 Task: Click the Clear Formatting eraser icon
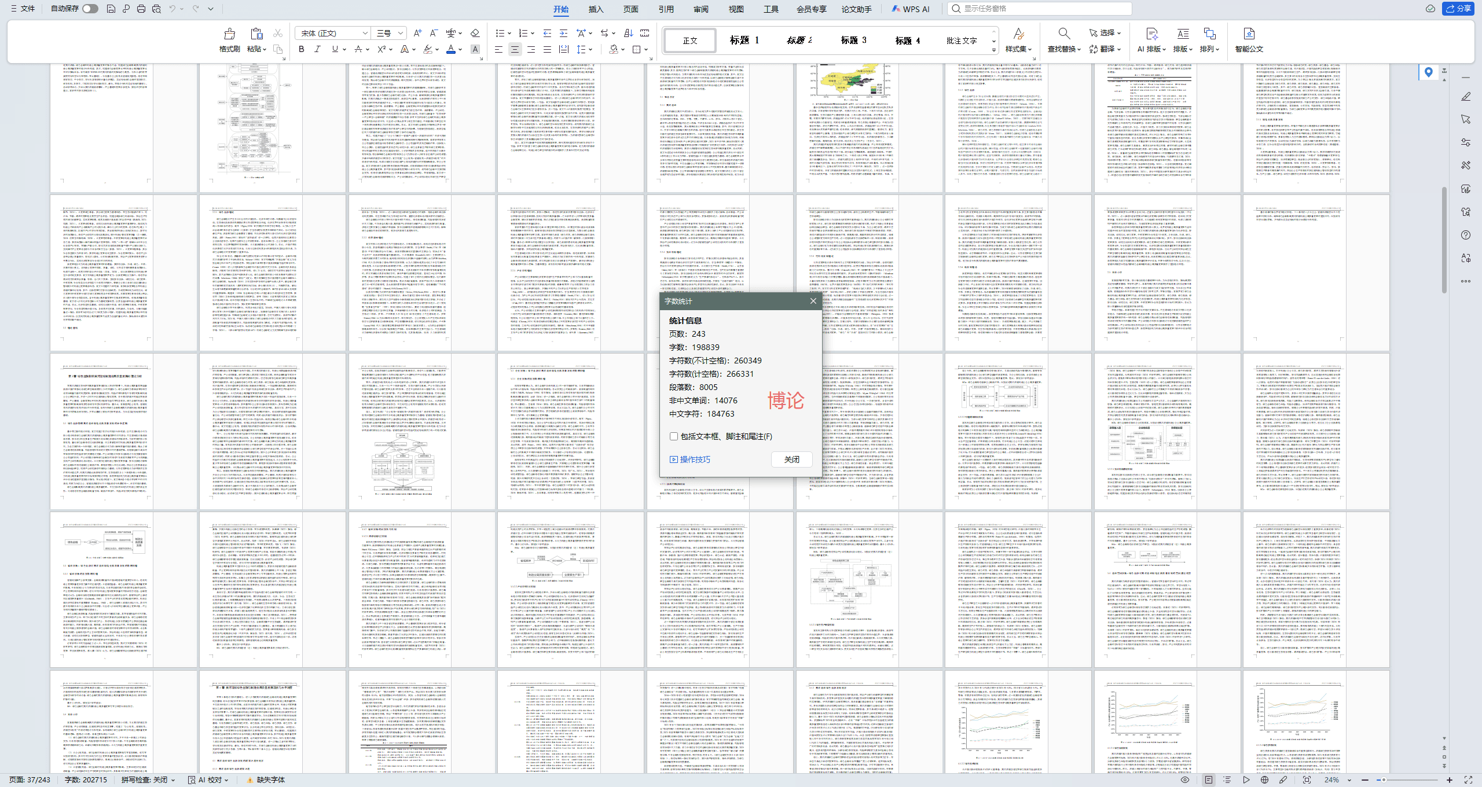(475, 33)
